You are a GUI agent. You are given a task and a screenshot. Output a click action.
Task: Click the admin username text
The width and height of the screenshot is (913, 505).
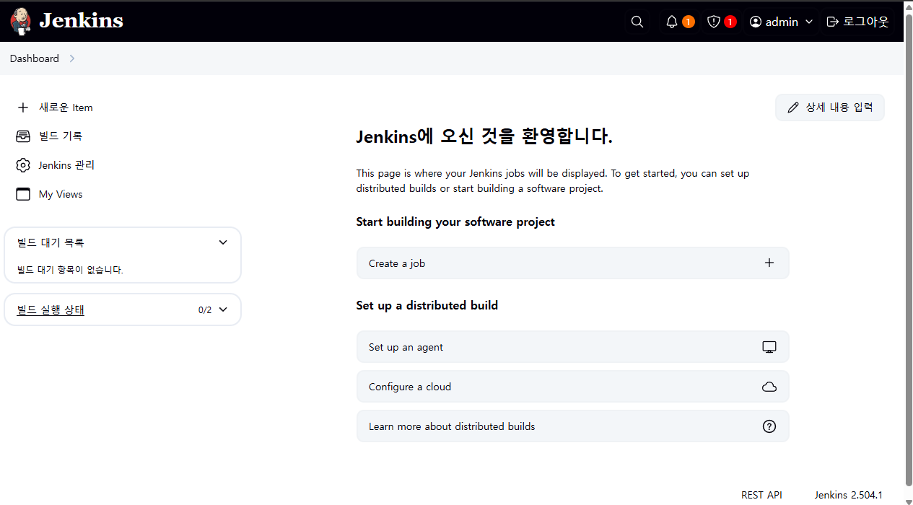(x=782, y=22)
